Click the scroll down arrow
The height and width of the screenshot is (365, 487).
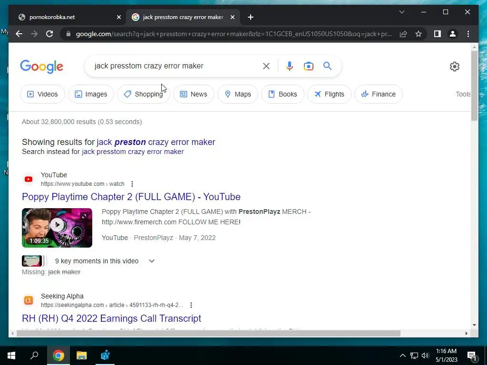(474, 325)
